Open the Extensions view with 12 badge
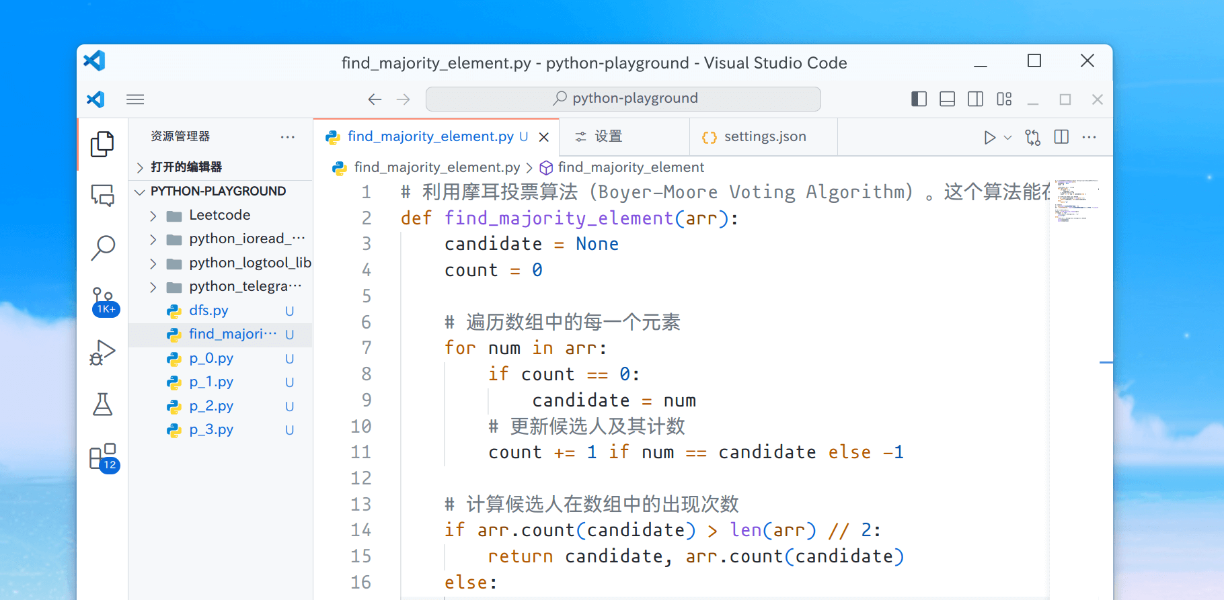This screenshot has height=600, width=1224. coord(103,458)
